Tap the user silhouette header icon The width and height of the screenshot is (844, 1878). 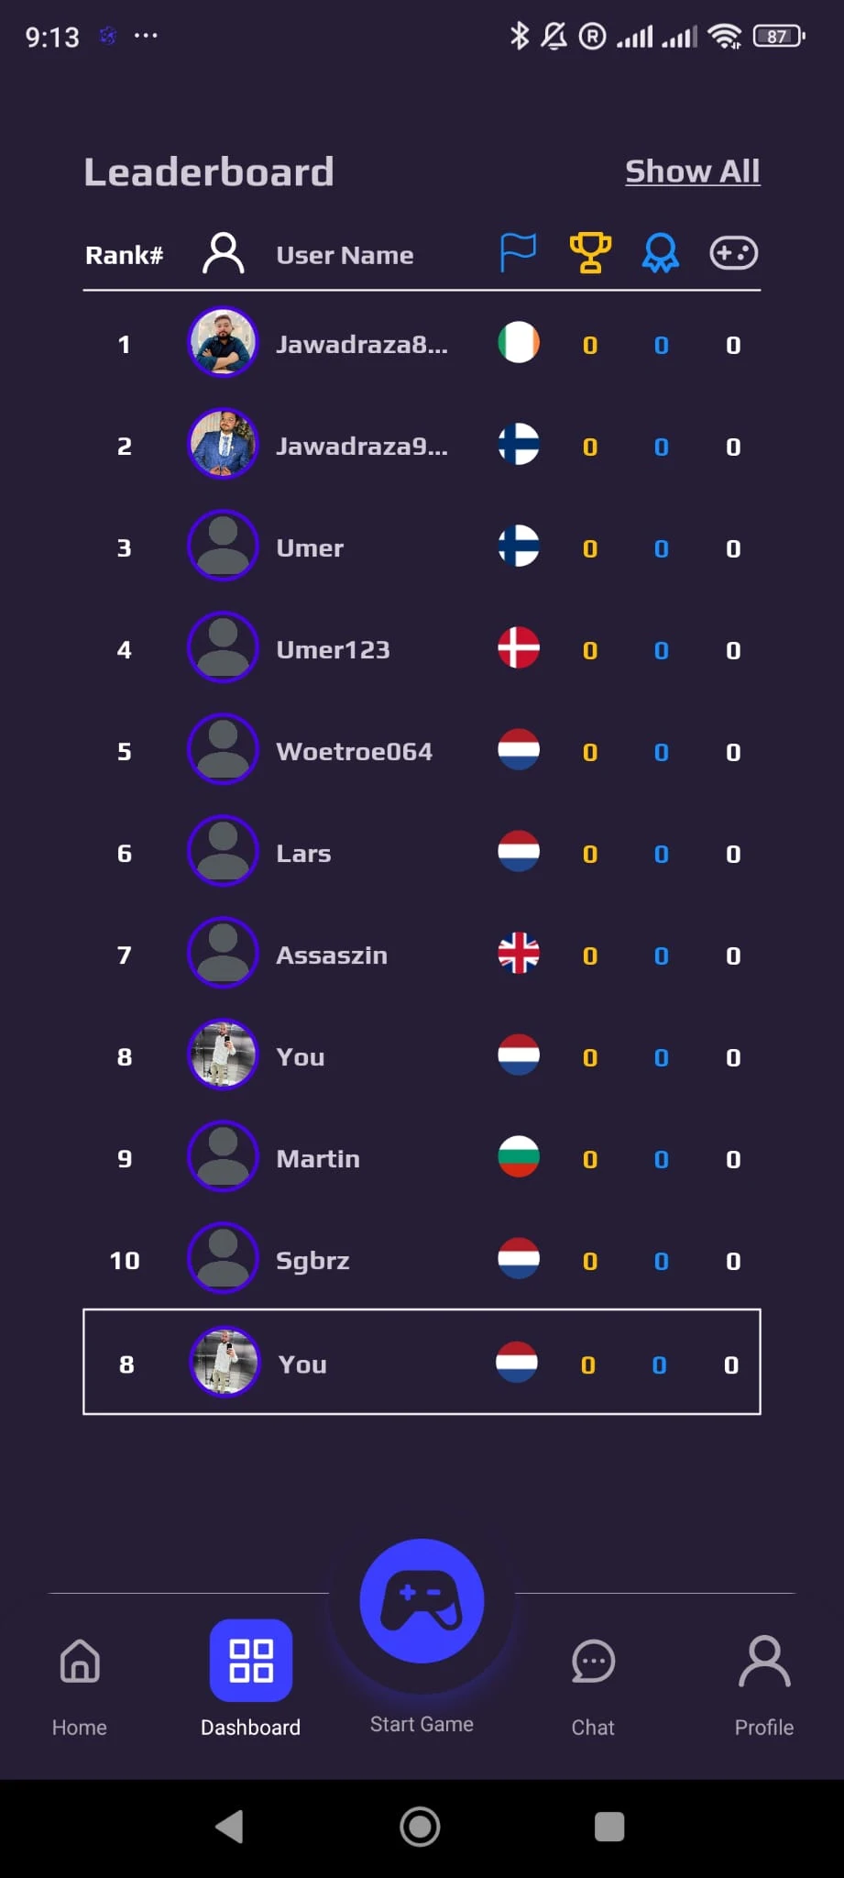coord(223,253)
